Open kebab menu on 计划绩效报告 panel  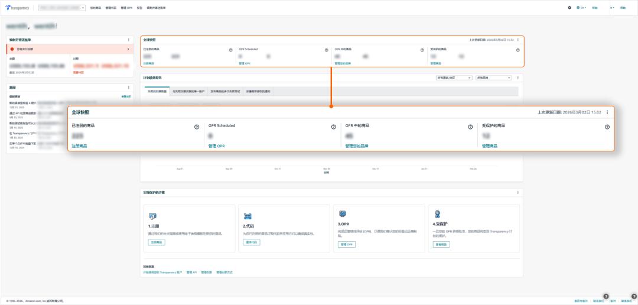pyautogui.click(x=518, y=77)
